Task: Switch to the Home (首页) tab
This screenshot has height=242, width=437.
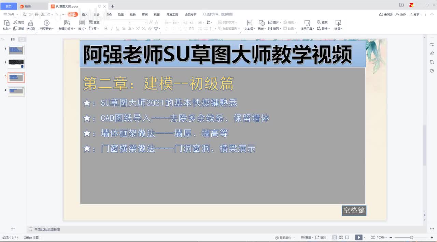Action: point(9,6)
